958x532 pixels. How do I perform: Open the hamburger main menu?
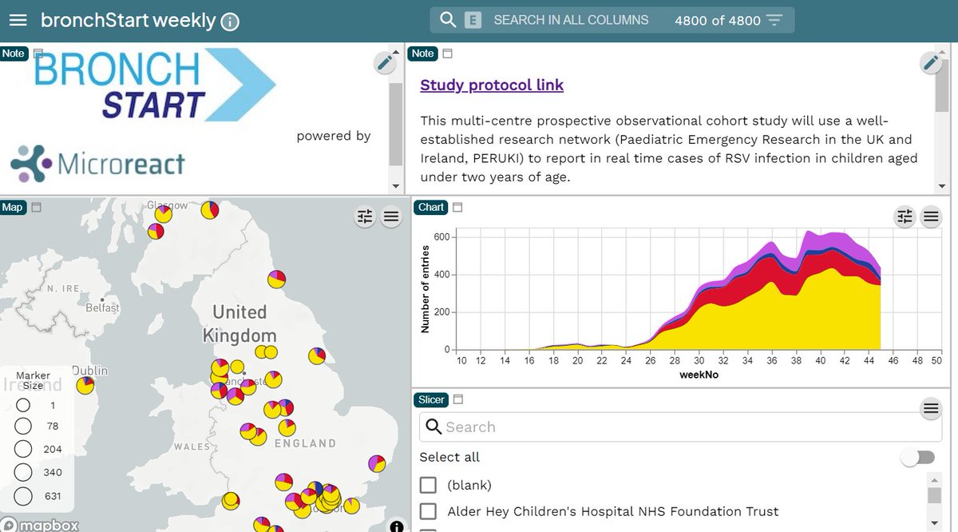[x=18, y=21]
